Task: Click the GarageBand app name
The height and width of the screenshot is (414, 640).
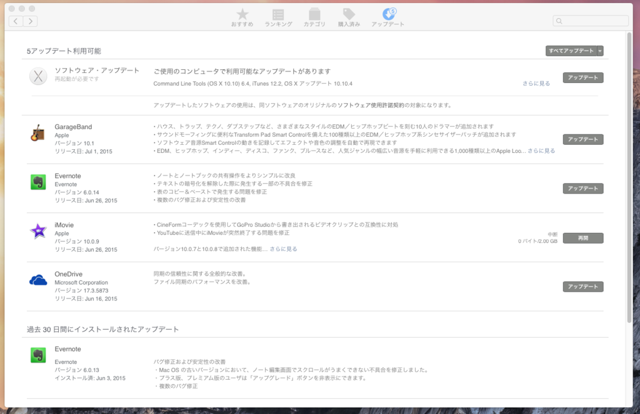Action: [74, 127]
